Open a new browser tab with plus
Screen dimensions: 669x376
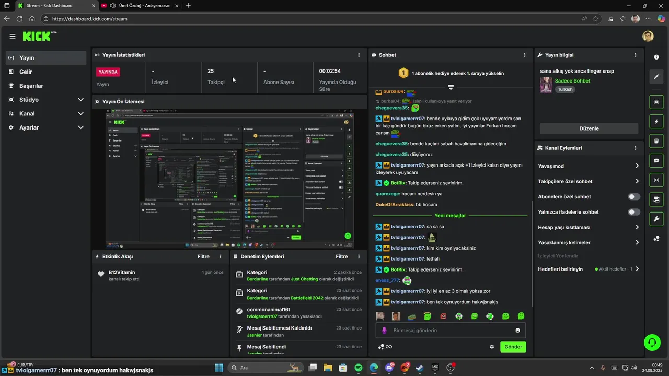pos(188,6)
